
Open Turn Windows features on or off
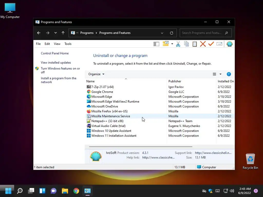click(x=60, y=70)
